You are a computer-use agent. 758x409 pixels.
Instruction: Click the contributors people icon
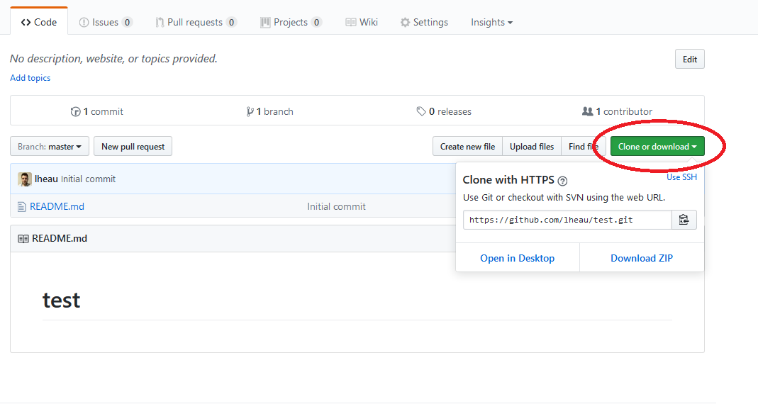coord(587,112)
